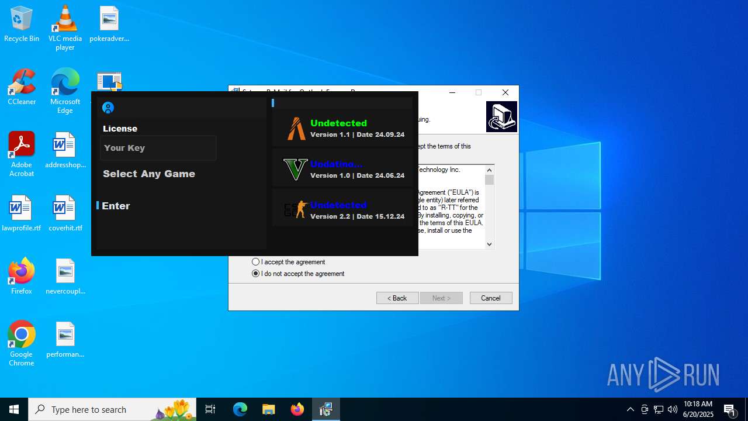Open Microsoft Edge desktop shortcut

point(65,91)
